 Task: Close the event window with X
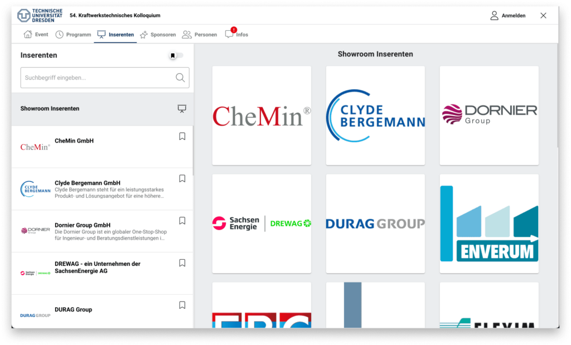click(x=543, y=16)
